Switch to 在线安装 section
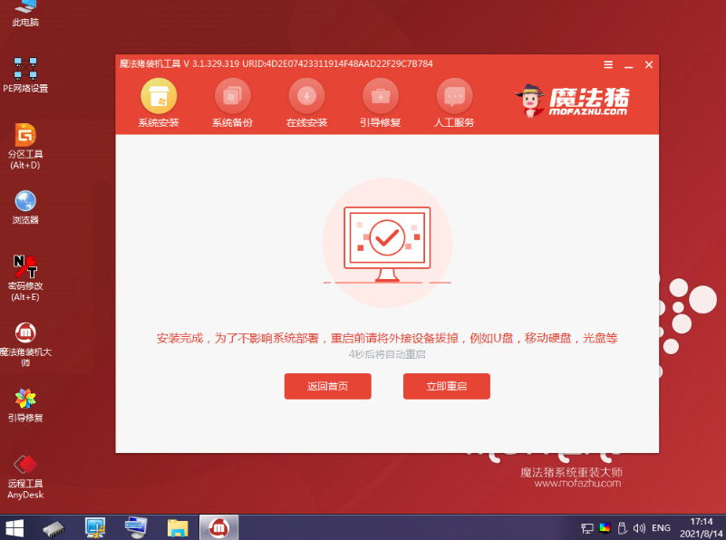This screenshot has width=726, height=540. click(x=306, y=97)
